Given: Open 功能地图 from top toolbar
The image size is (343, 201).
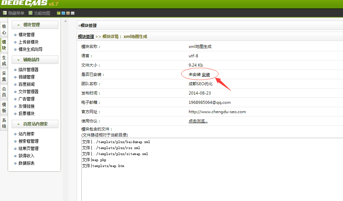Looking at the screenshot, I should tap(42, 13).
